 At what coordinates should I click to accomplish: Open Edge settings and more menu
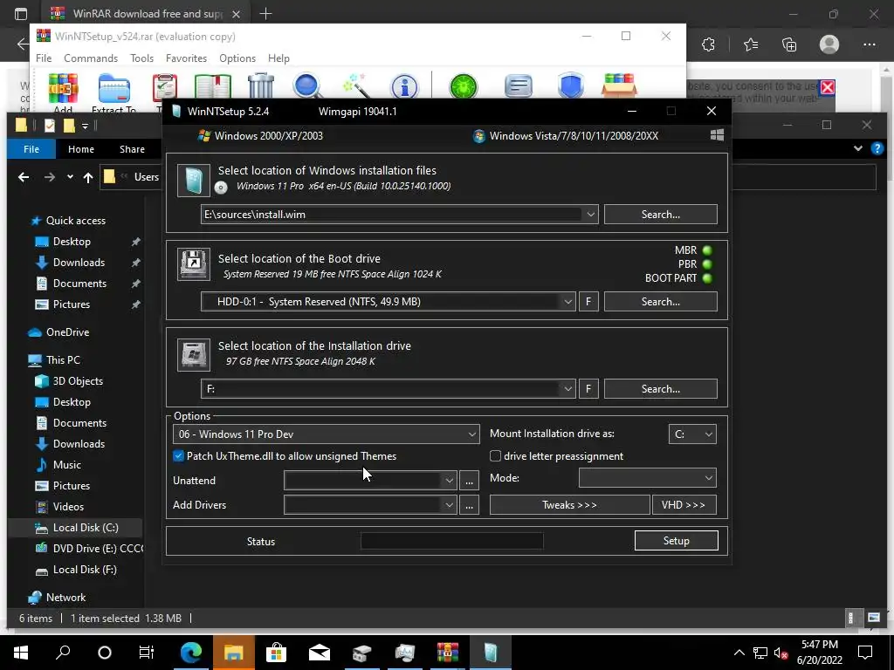coord(869,44)
